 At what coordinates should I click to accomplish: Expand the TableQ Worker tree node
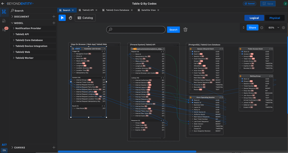14,58
